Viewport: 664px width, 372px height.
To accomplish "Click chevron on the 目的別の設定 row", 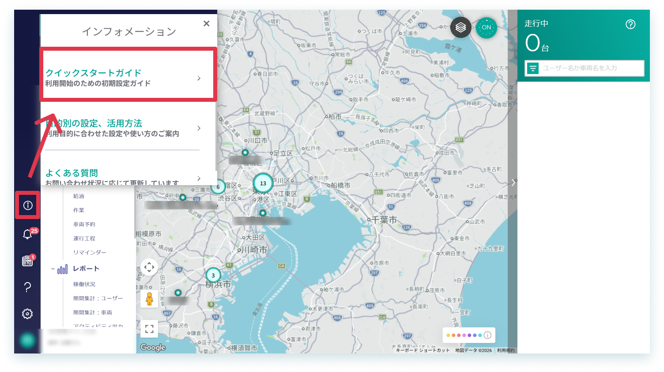I will pyautogui.click(x=199, y=128).
